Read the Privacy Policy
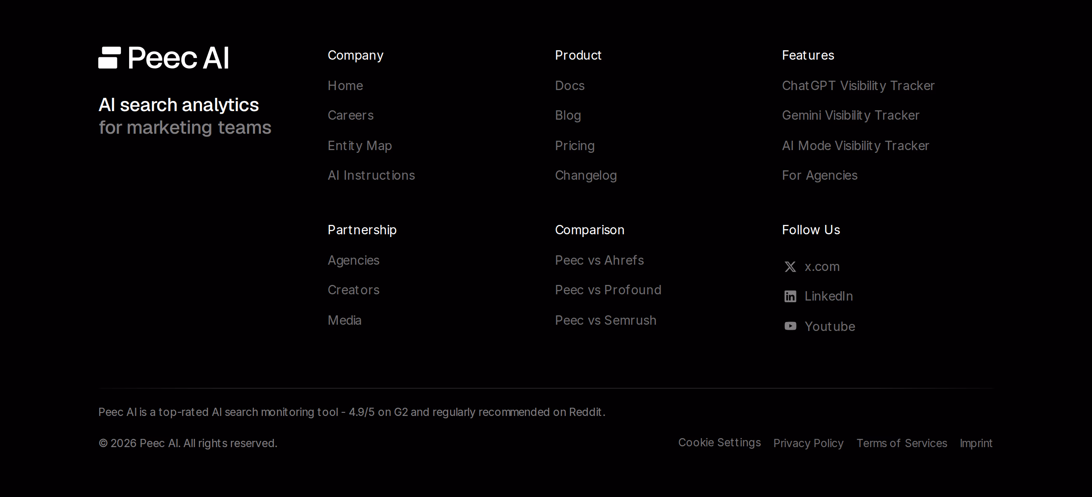Image resolution: width=1092 pixels, height=497 pixels. 808,443
